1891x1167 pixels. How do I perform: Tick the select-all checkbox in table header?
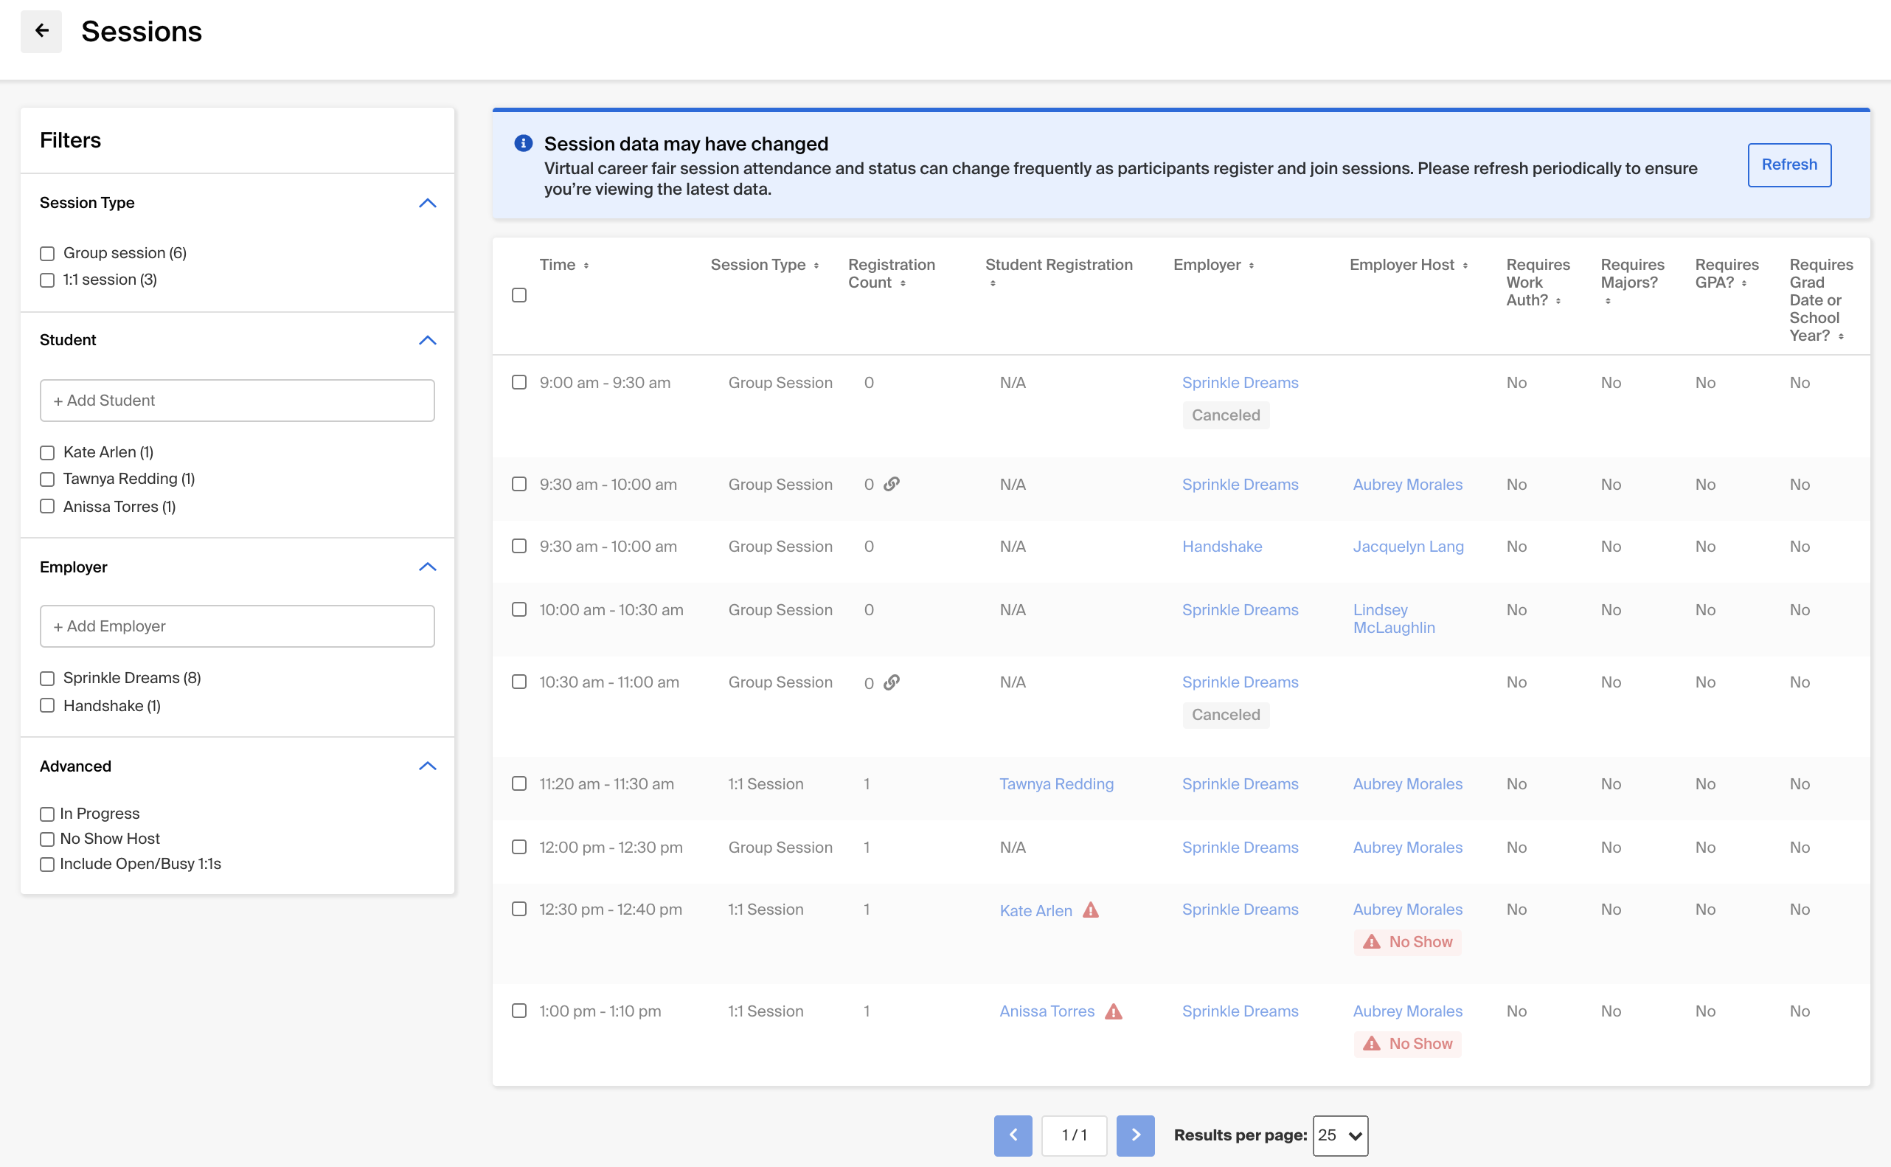click(519, 295)
